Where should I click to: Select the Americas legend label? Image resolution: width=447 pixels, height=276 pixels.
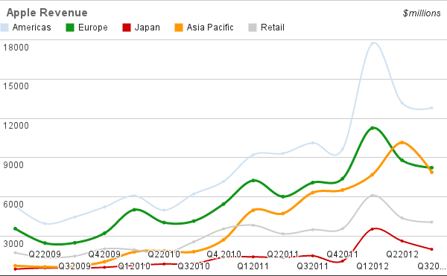(x=31, y=28)
